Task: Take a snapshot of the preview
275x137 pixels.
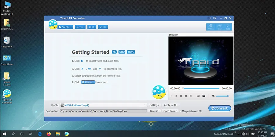Action: [198, 96]
